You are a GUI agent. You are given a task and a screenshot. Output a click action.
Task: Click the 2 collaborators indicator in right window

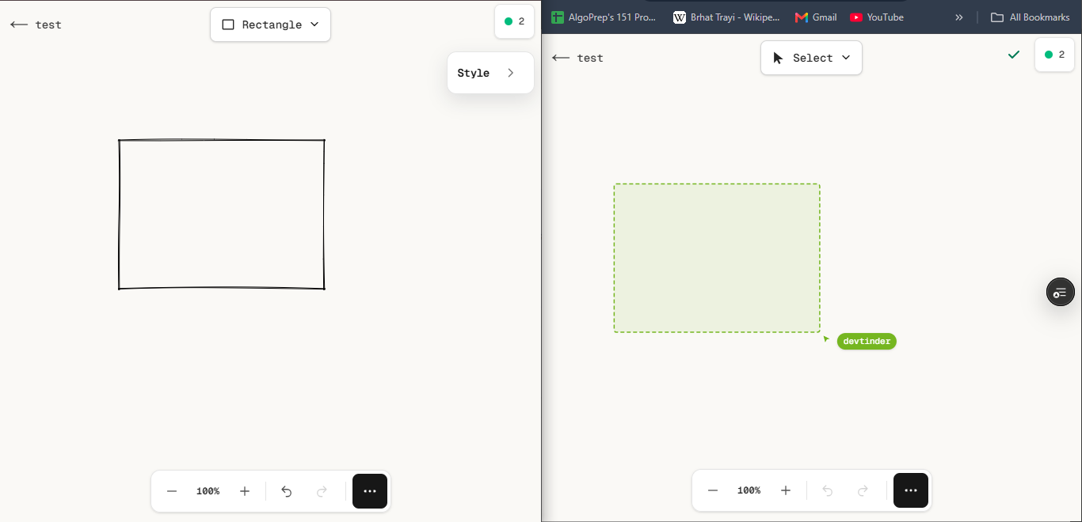[x=1054, y=55]
